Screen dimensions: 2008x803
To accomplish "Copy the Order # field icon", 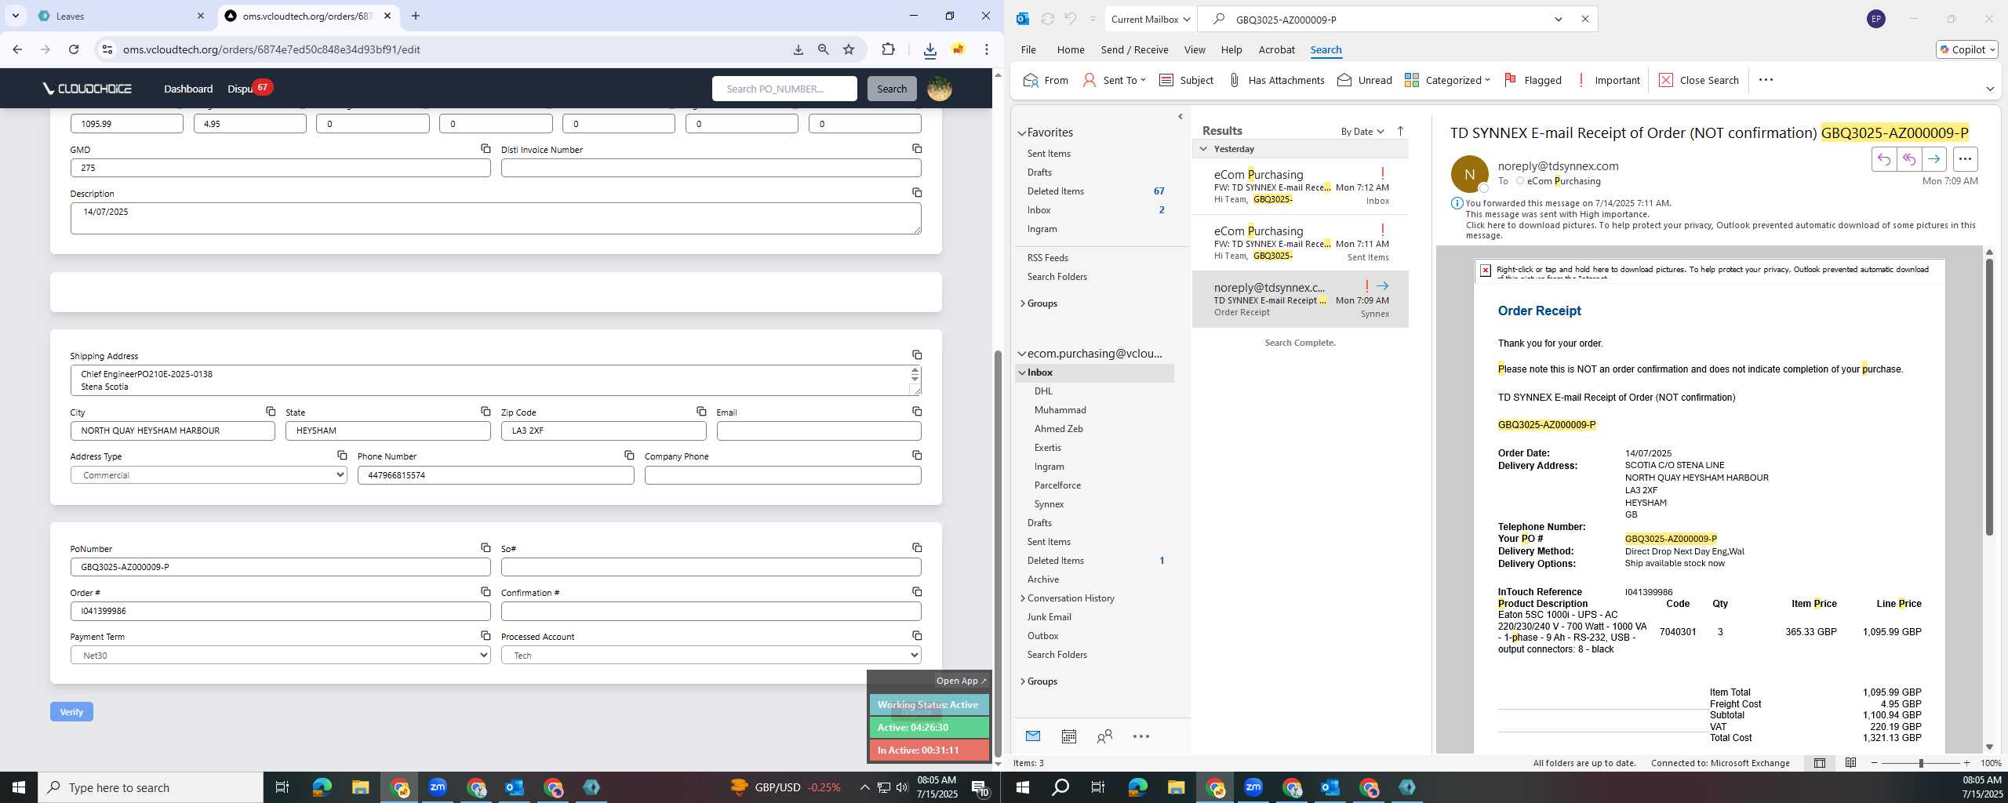I will 486,591.
